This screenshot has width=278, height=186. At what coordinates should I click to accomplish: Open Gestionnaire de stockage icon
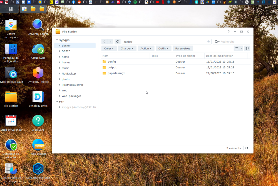coord(11,169)
